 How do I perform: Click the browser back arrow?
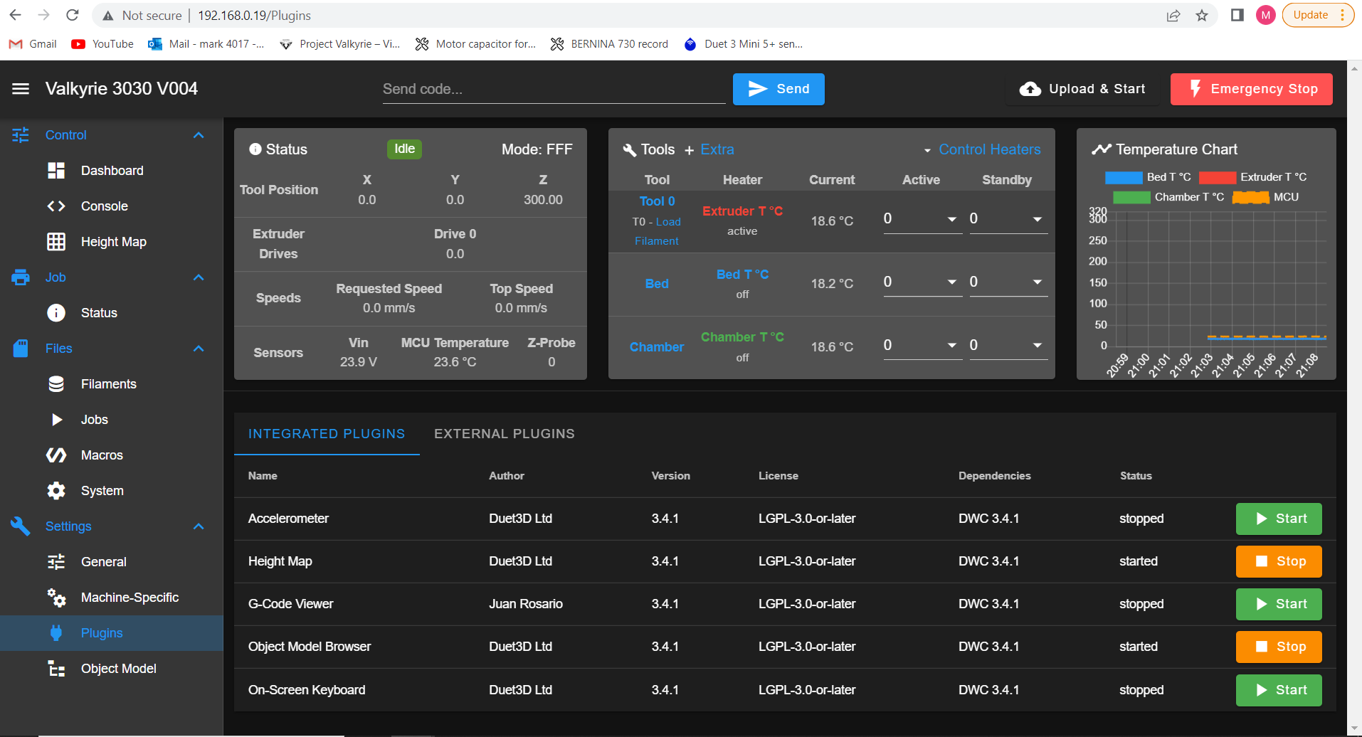click(16, 15)
